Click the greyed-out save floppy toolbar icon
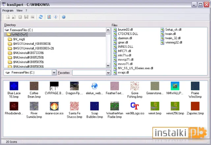The width and height of the screenshot is (211, 145). 26,17
